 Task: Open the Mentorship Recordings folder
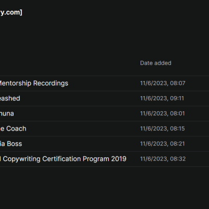[34, 83]
